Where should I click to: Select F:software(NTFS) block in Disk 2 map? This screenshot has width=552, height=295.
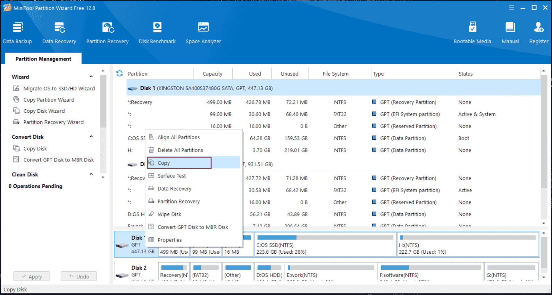coord(430,272)
